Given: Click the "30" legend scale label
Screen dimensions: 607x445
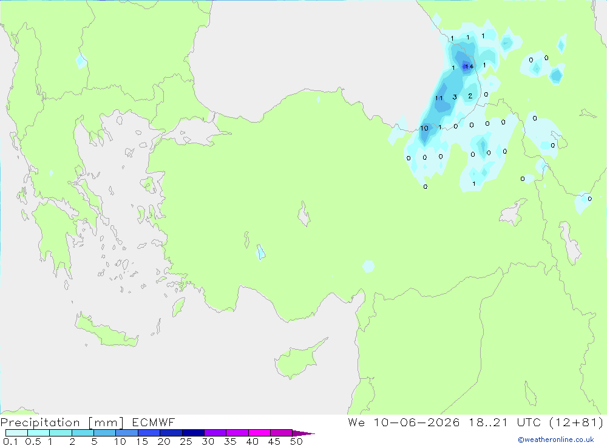Looking at the screenshot, I should pyautogui.click(x=208, y=441).
